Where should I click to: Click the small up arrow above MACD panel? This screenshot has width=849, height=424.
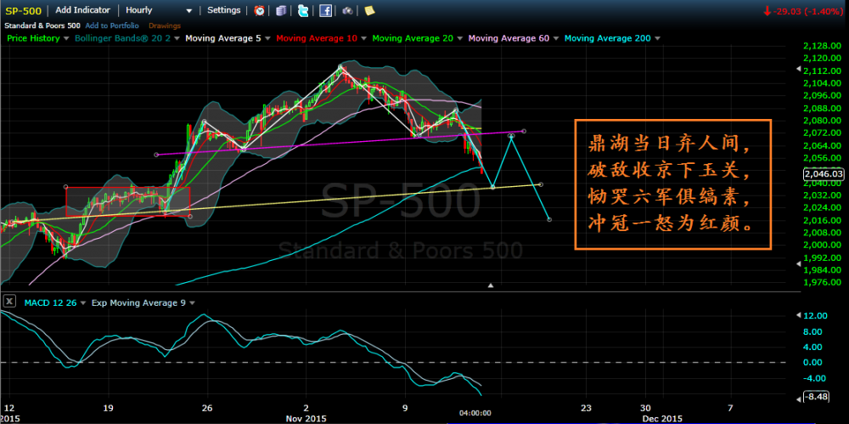(x=491, y=286)
